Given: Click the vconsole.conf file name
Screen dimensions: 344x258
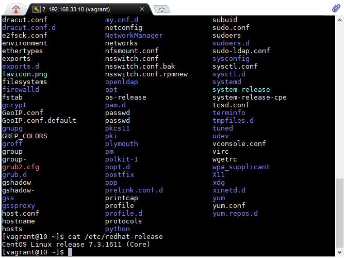Looking at the screenshot, I should [239, 144].
